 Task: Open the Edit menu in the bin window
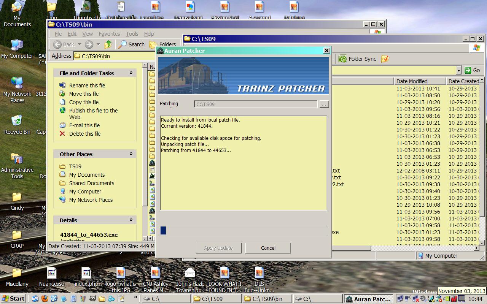coord(72,34)
